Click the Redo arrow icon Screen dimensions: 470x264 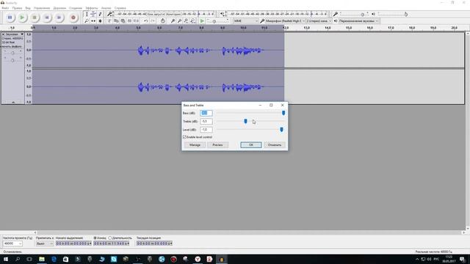153,21
